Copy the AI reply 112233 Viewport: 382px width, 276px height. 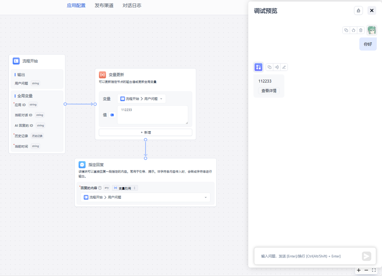coord(269,67)
